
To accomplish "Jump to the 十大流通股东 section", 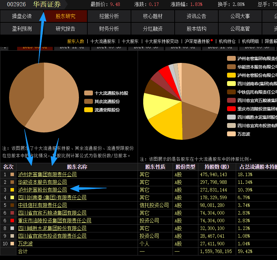I will [x=103, y=41].
